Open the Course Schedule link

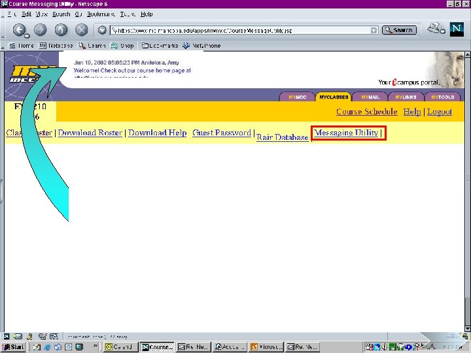pos(367,112)
